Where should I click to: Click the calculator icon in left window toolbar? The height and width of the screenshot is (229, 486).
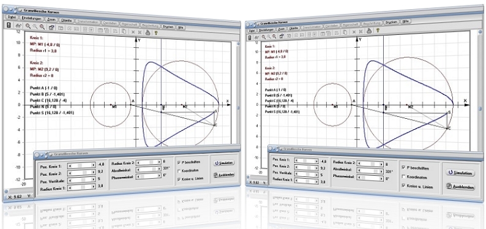coord(9,26)
